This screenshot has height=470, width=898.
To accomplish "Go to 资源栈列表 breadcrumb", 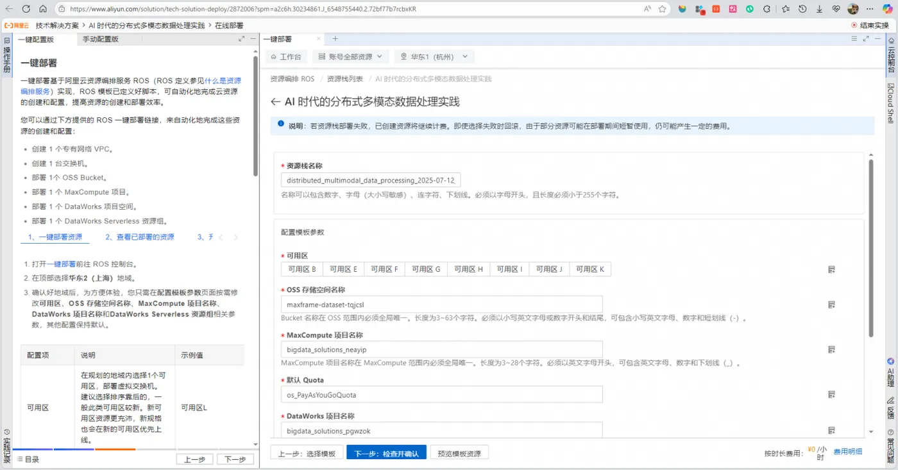I will [x=345, y=79].
